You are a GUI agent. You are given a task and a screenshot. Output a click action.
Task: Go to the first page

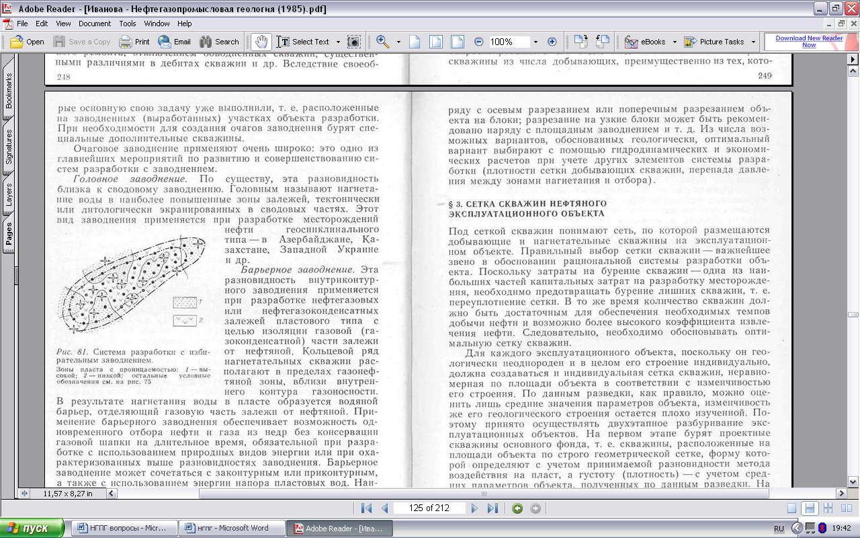point(366,508)
